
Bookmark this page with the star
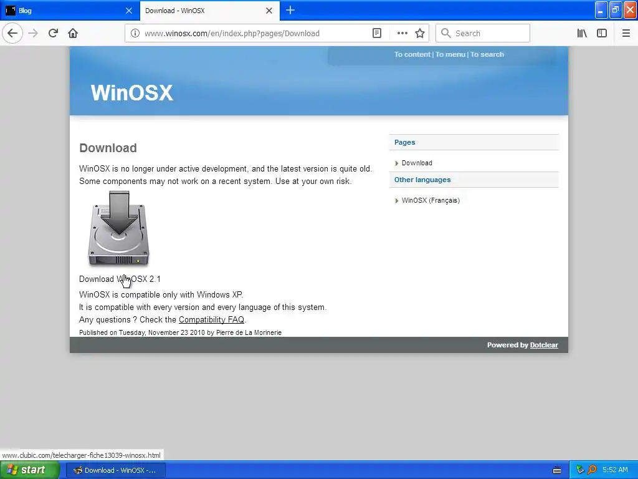(x=420, y=33)
